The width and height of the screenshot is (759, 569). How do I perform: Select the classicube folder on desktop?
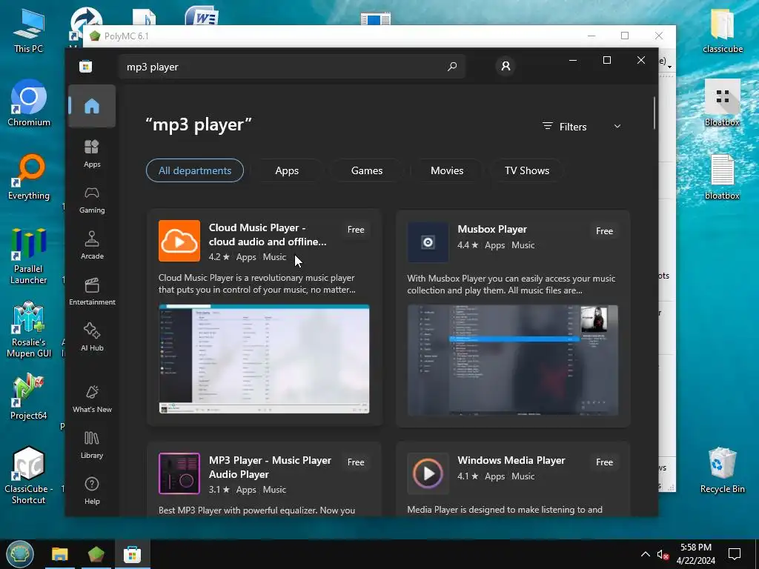click(722, 30)
